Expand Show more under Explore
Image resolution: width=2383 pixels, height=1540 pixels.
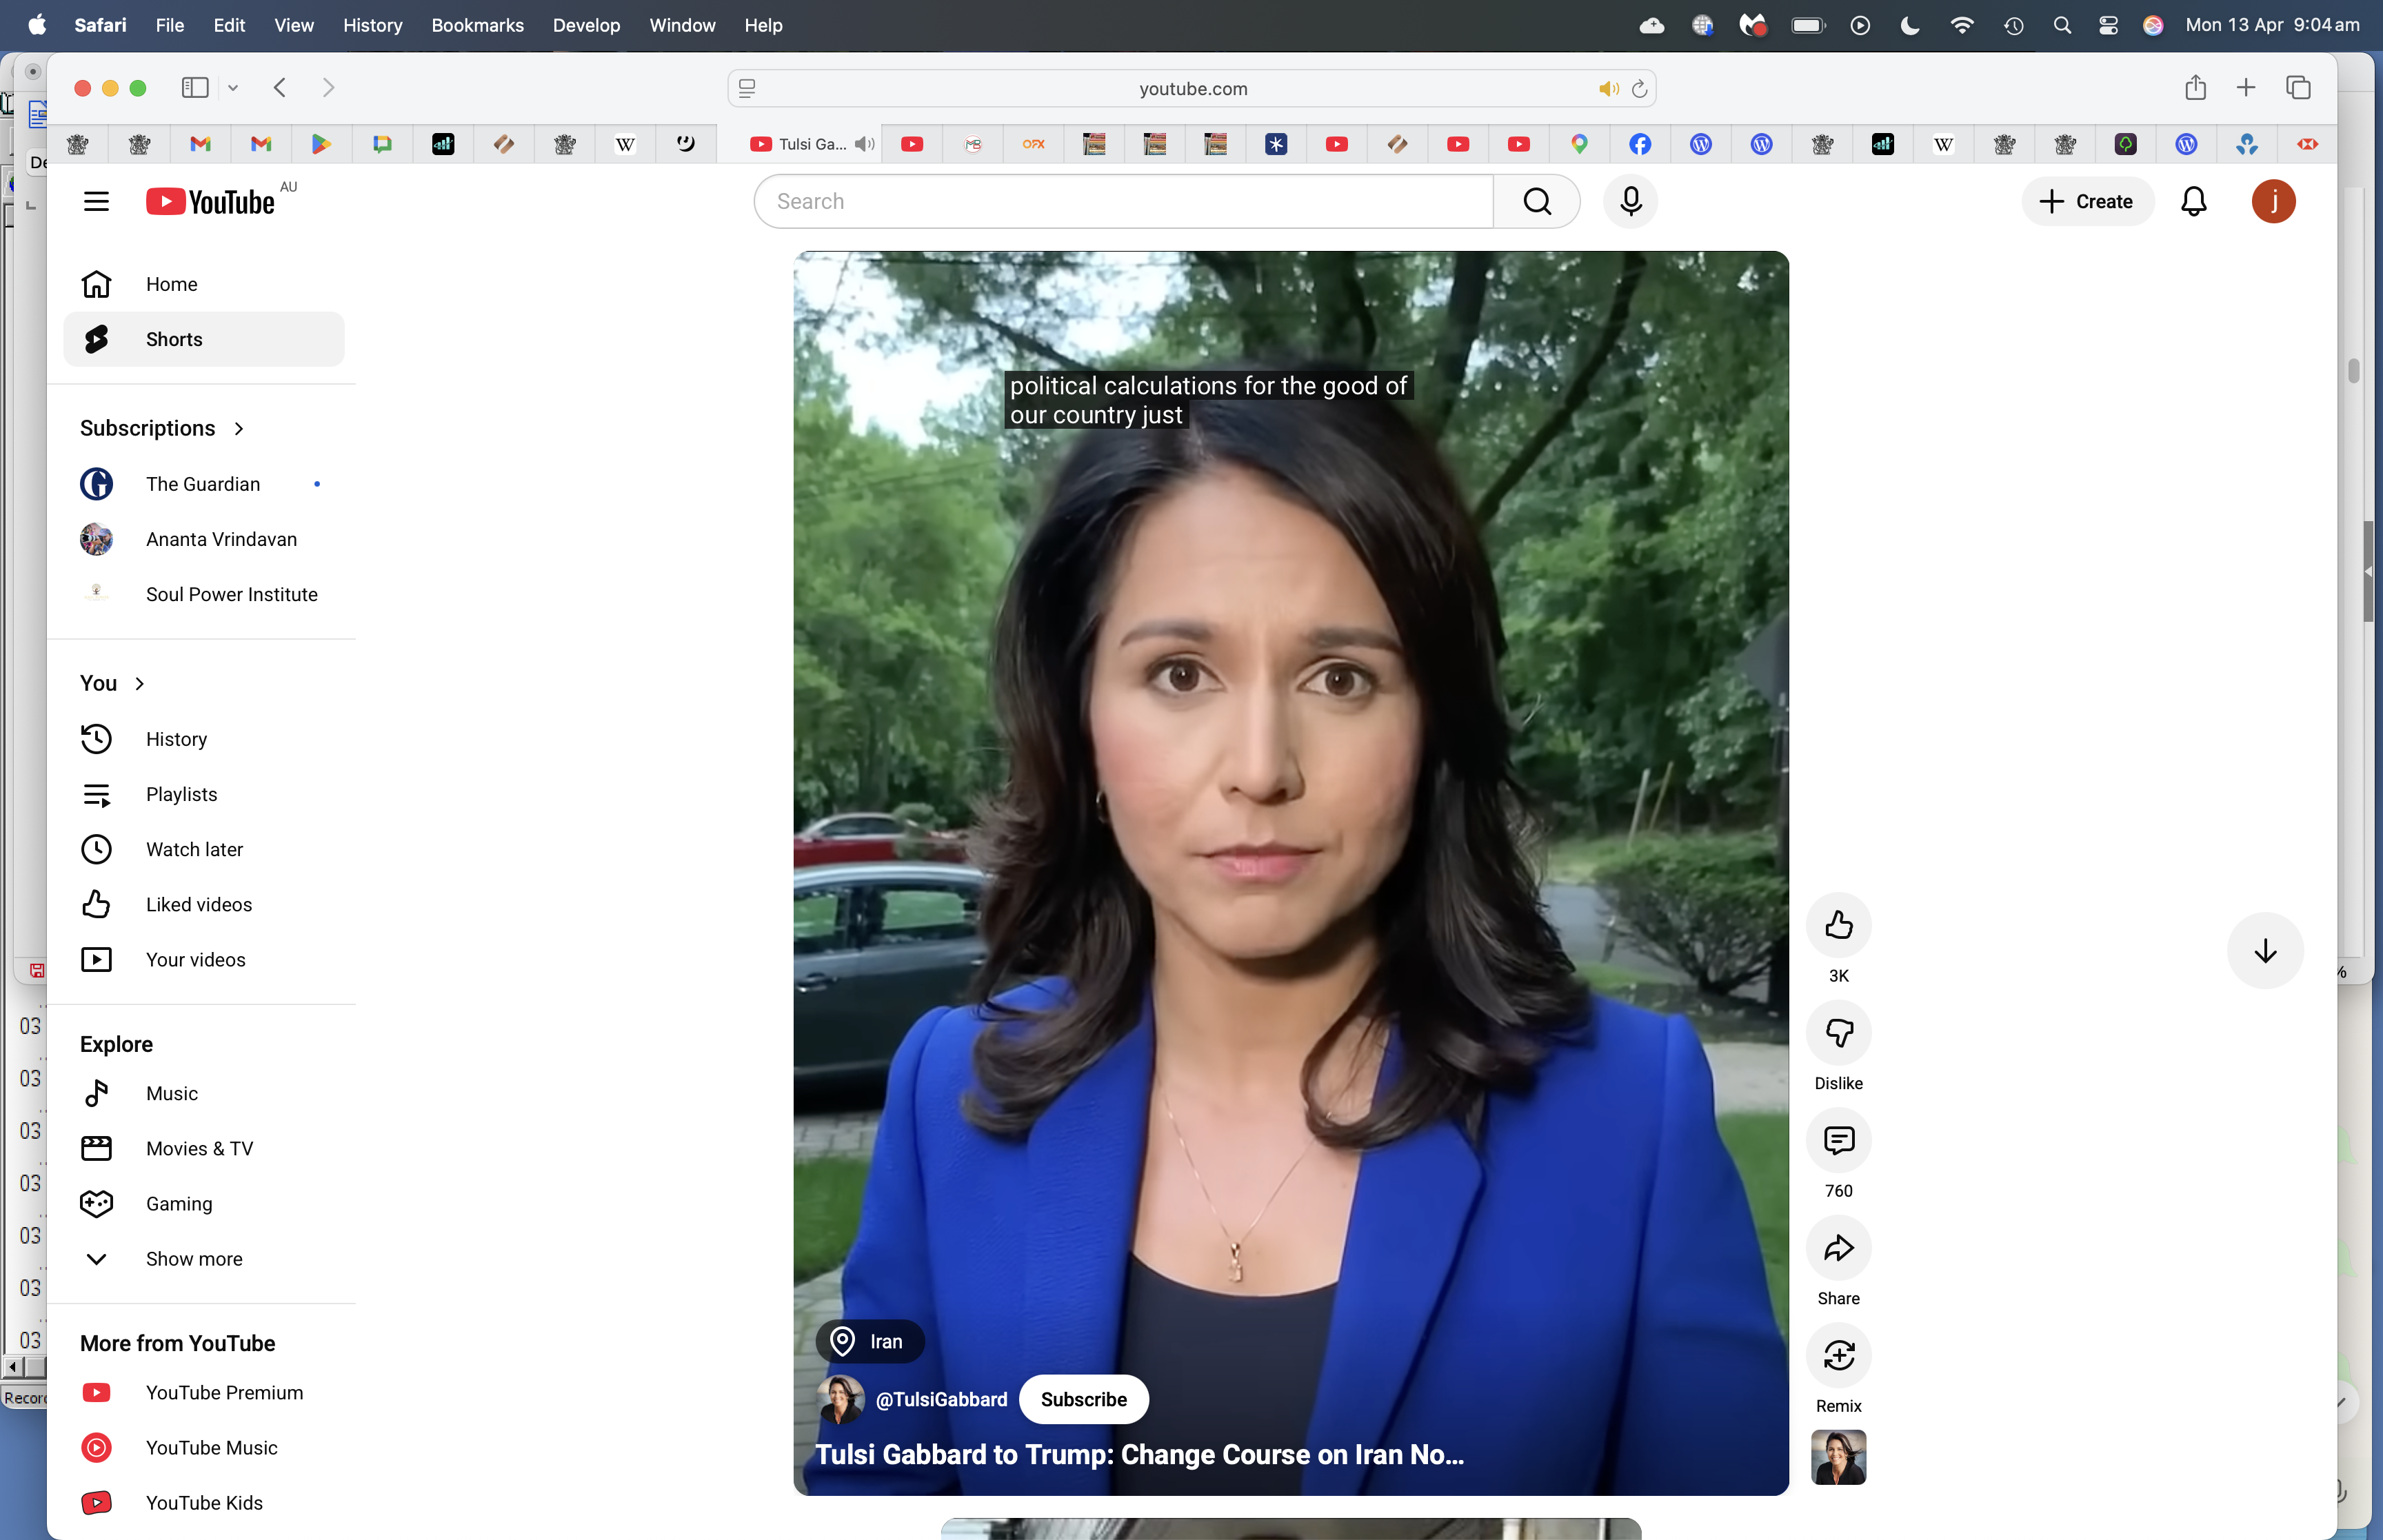pos(193,1259)
